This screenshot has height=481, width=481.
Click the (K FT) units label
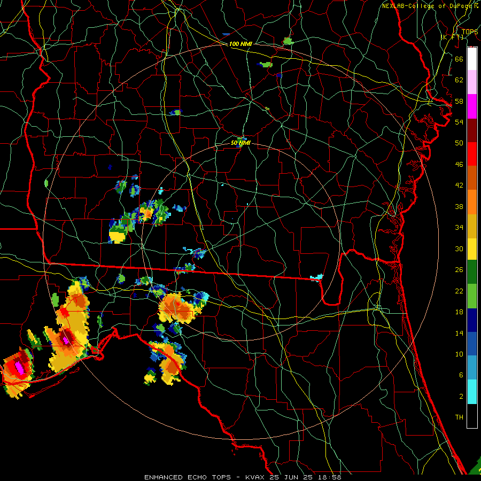click(x=453, y=37)
